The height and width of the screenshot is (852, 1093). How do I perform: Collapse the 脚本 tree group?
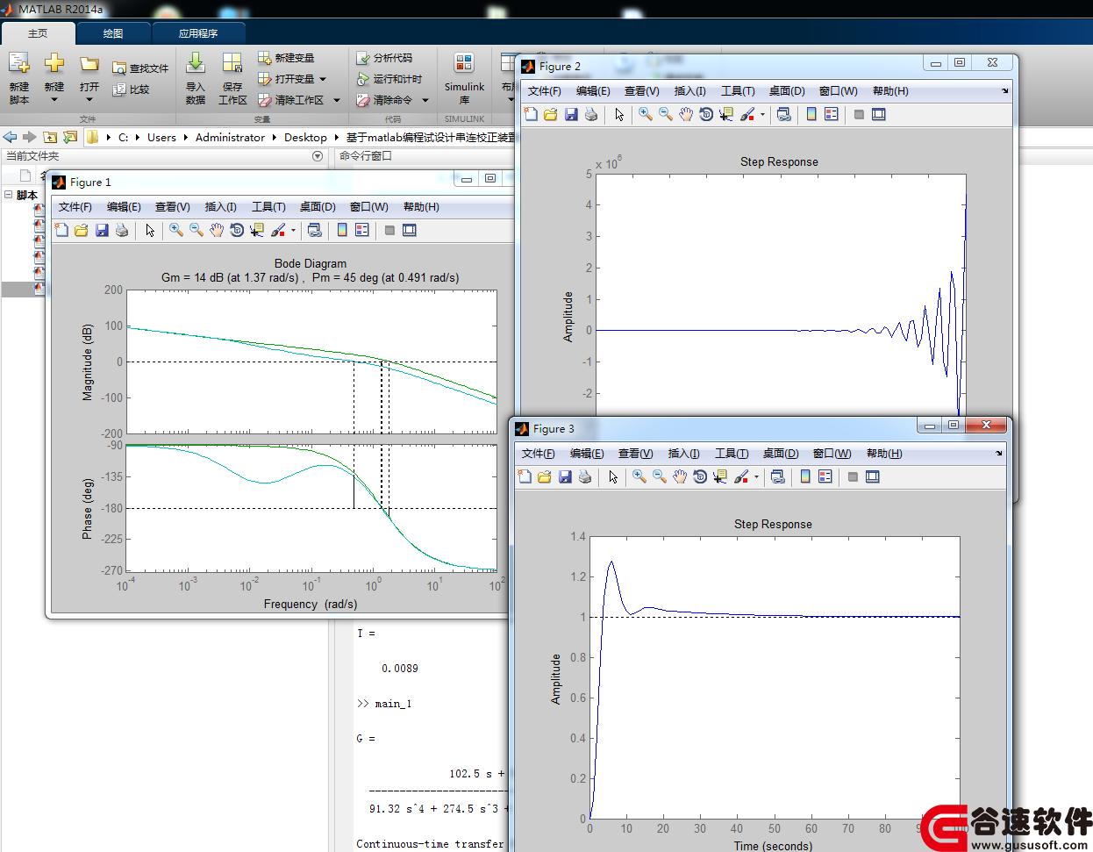8,195
